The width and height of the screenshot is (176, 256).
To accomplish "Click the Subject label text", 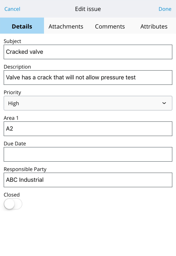I will [x=12, y=41].
